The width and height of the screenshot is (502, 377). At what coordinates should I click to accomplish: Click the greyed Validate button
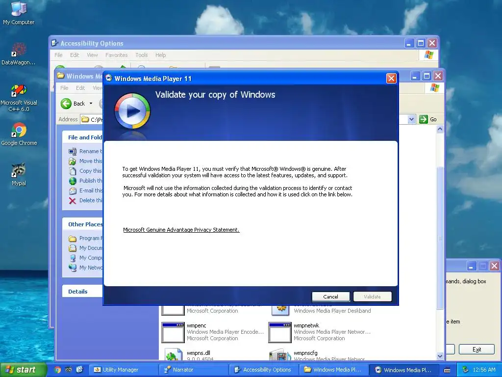(372, 296)
